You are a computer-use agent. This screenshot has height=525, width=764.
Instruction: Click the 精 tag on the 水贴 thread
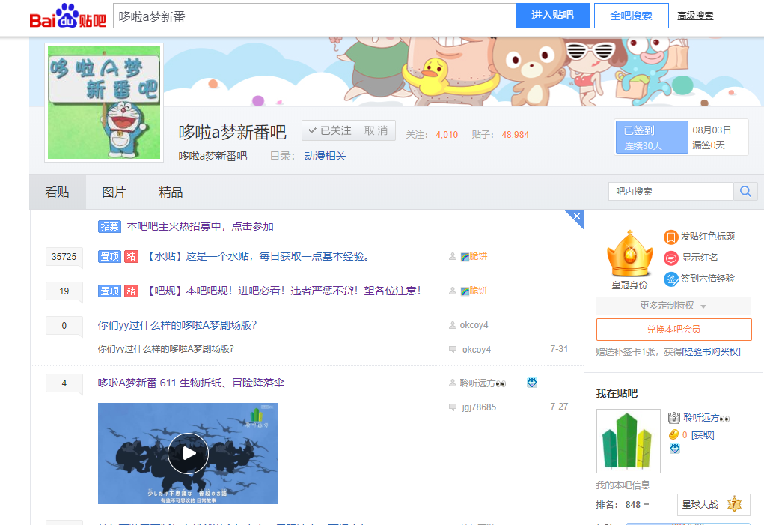click(132, 256)
